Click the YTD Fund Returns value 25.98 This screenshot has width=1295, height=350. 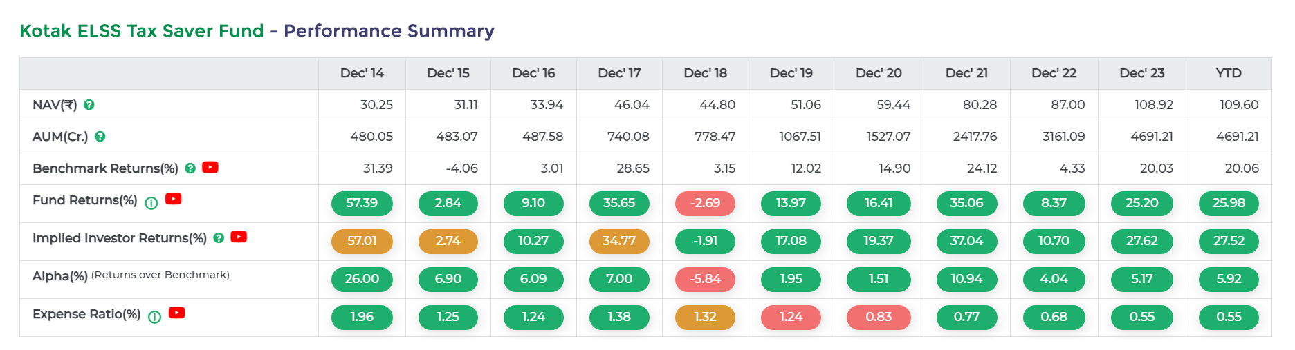coord(1229,203)
